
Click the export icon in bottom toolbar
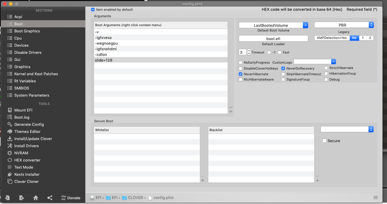click(x=21, y=198)
